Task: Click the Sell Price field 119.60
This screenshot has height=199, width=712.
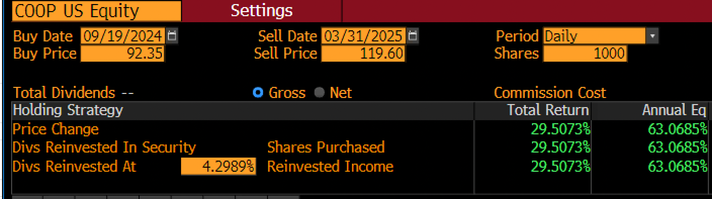Action: (x=364, y=54)
